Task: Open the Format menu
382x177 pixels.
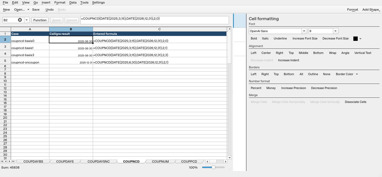Action: 60,2
